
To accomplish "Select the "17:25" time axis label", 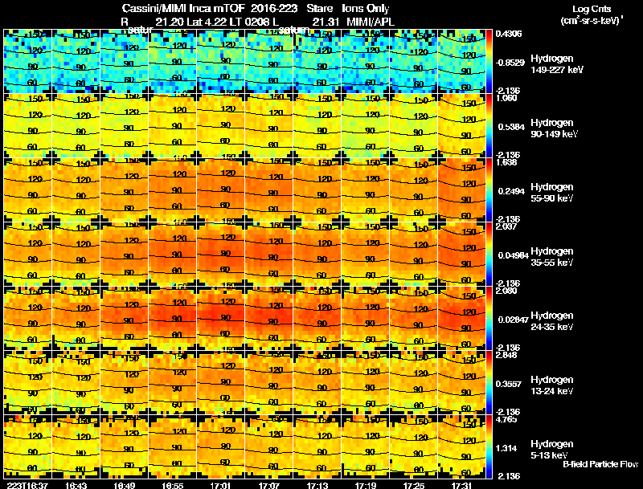I will tap(414, 485).
